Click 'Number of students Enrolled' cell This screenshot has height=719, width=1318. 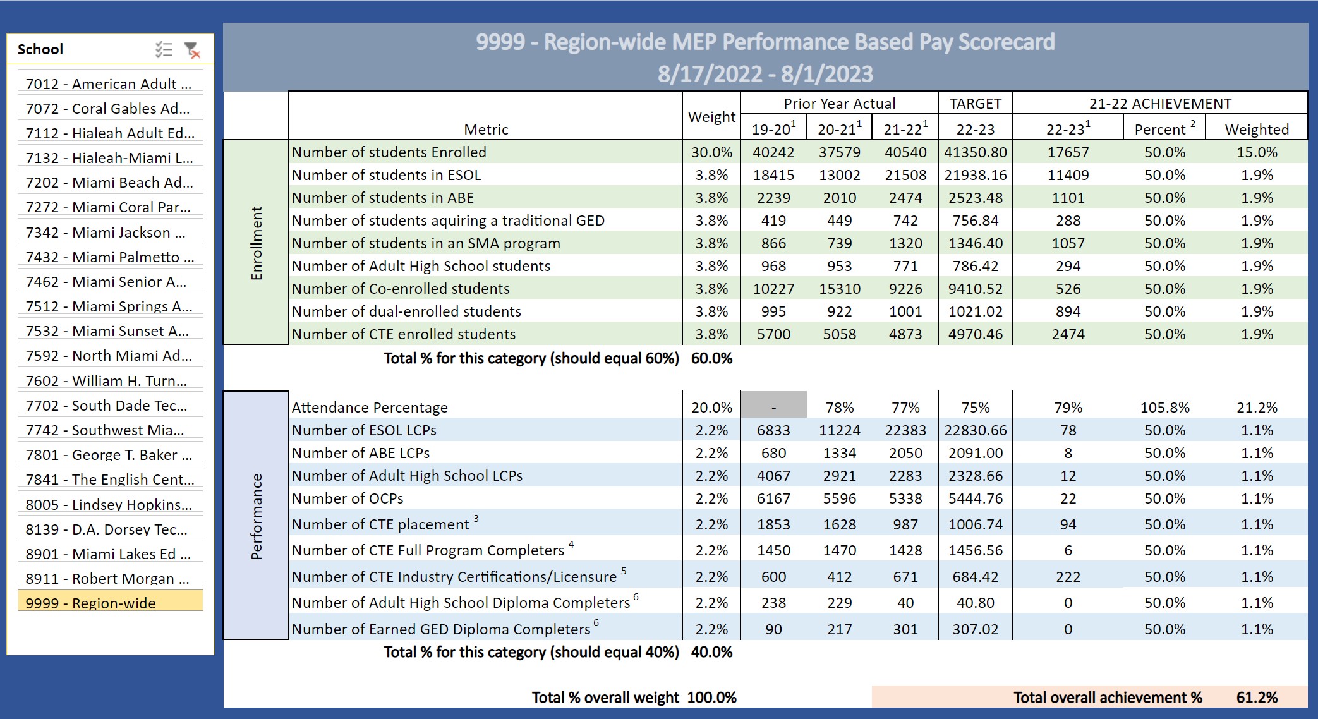485,152
